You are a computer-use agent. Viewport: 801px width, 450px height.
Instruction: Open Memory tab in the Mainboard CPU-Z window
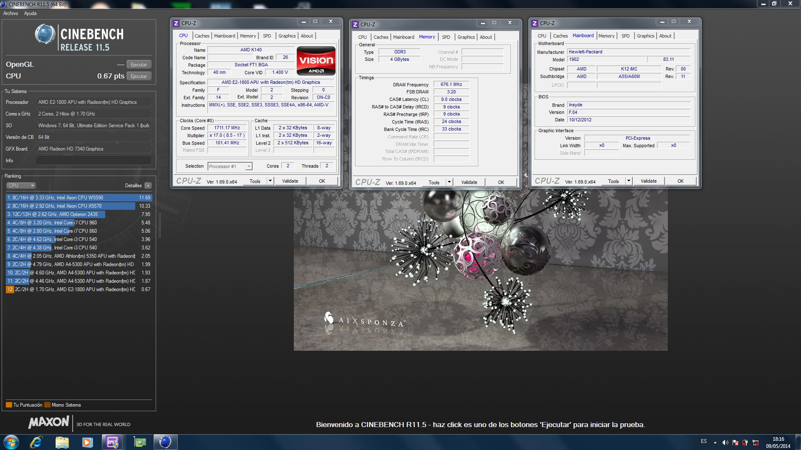[x=606, y=36]
